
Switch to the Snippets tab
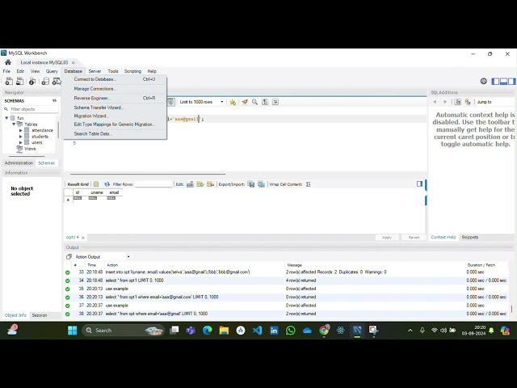tap(470, 237)
